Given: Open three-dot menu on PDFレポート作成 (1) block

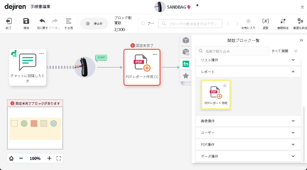Looking at the screenshot, I should pyautogui.click(x=155, y=54).
